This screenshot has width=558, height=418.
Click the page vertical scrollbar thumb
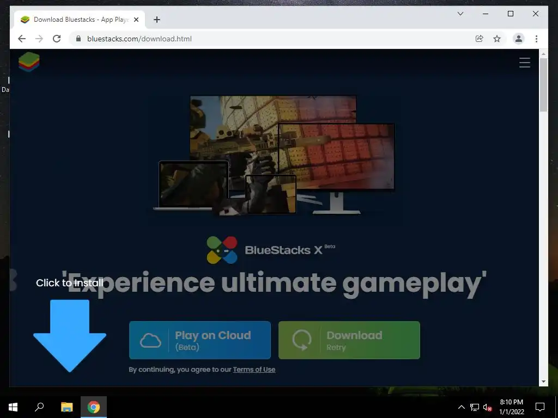pyautogui.click(x=543, y=84)
